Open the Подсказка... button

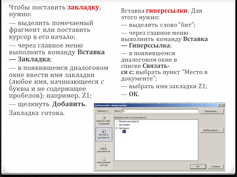(x=212, y=111)
